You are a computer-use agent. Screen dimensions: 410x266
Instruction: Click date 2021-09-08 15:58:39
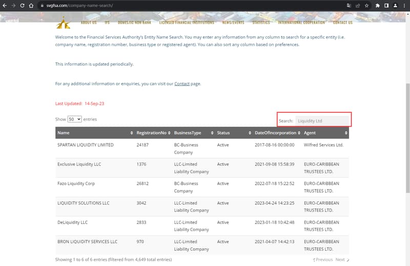point(275,164)
